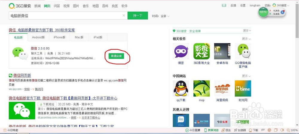Click the green WeChat thumbnail of the 太平洋下载 result
Screen dimensions: 299x134
(x=22, y=111)
